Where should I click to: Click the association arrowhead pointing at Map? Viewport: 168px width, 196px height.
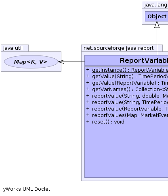click(61, 62)
